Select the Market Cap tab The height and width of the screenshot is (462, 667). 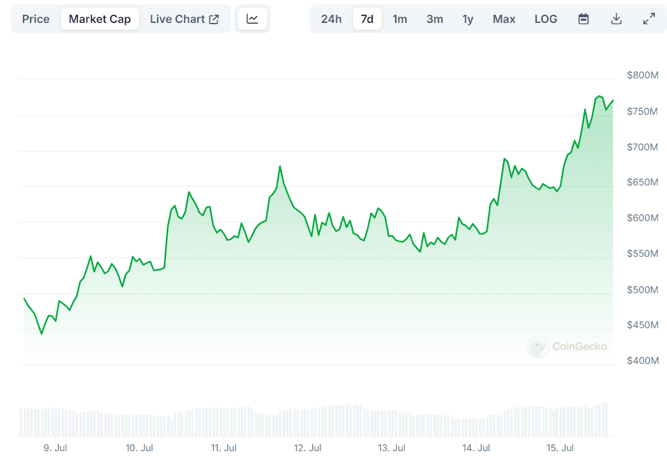coord(100,19)
